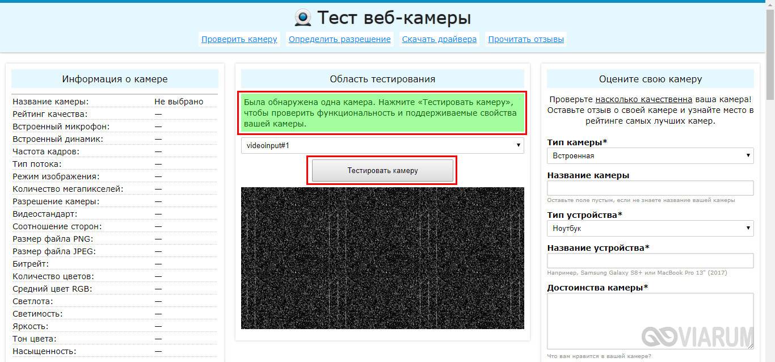Open the 'Тип камеры' dropdown
The image size is (775, 362).
point(650,155)
